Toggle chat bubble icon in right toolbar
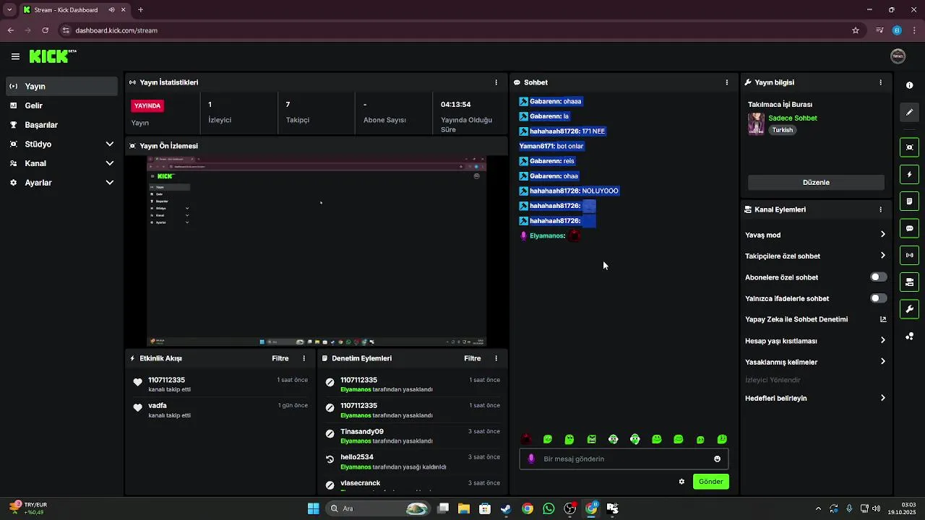 [909, 228]
